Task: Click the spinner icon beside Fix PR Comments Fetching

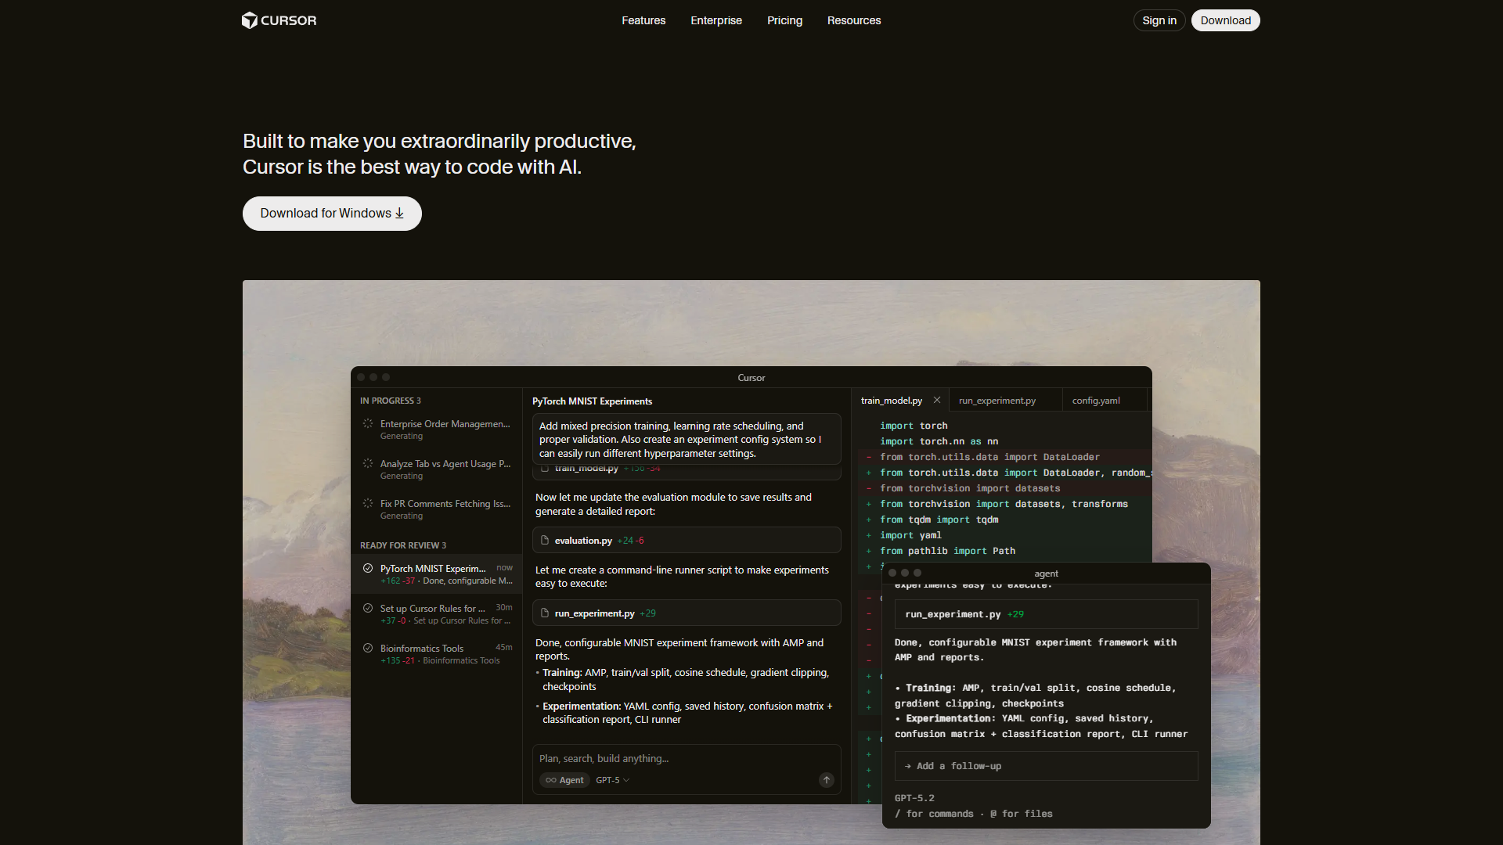Action: (368, 505)
